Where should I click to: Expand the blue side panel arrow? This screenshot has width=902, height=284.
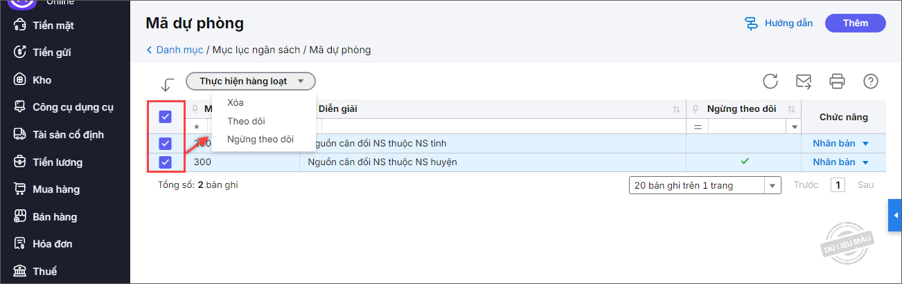[x=895, y=216]
